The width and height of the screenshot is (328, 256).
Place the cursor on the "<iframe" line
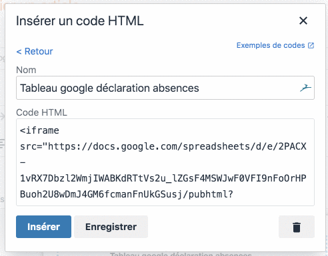pyautogui.click(x=39, y=130)
